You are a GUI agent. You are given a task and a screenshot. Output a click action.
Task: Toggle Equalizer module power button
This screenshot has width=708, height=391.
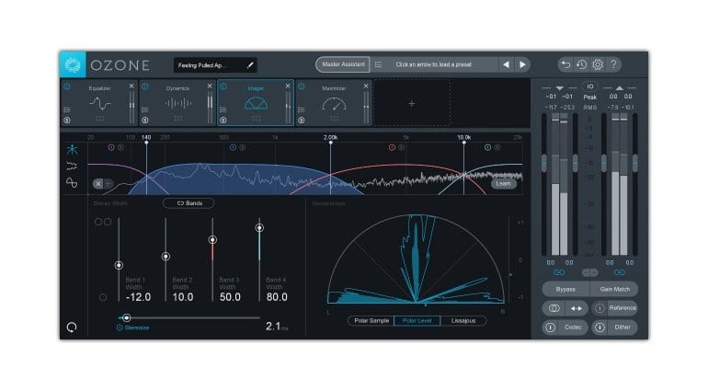[67, 86]
